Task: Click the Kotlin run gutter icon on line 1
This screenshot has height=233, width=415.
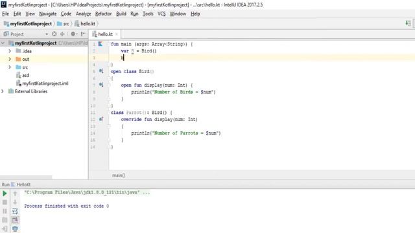Action: pos(101,44)
